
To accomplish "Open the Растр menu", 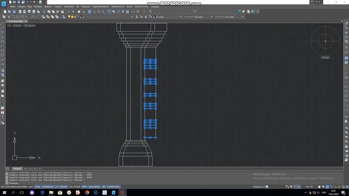I will (129, 7).
